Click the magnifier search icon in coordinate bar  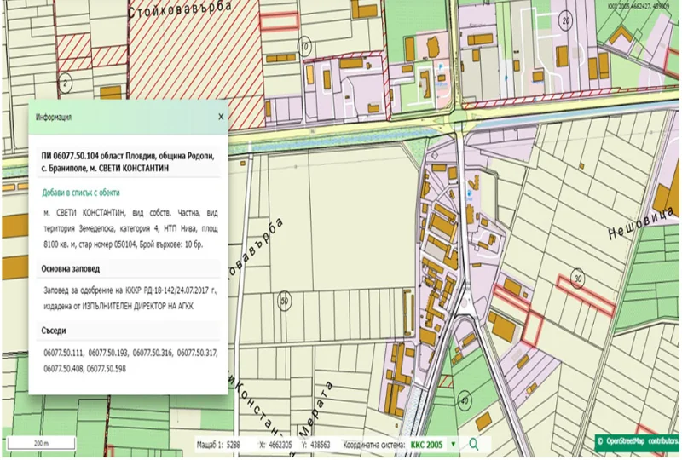(x=473, y=444)
